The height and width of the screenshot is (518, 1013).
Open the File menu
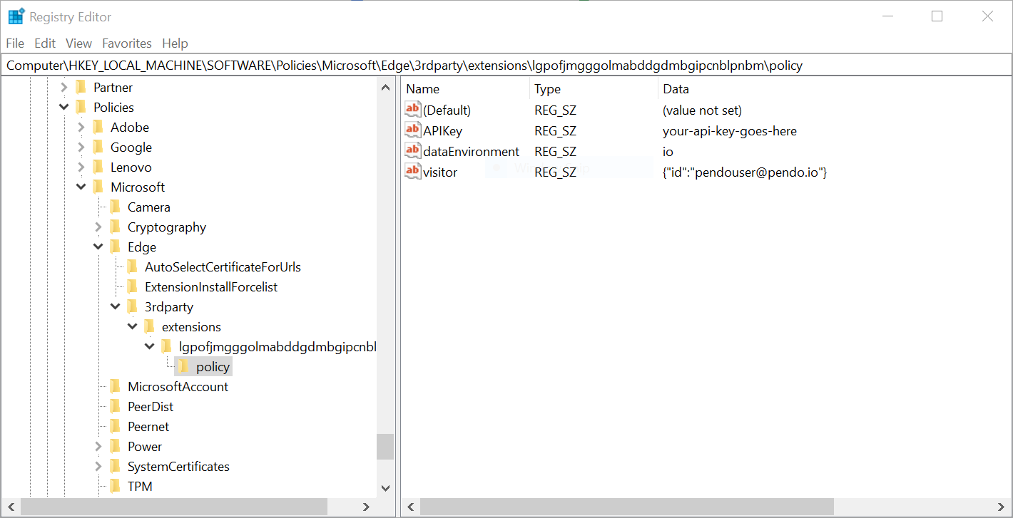[15, 43]
